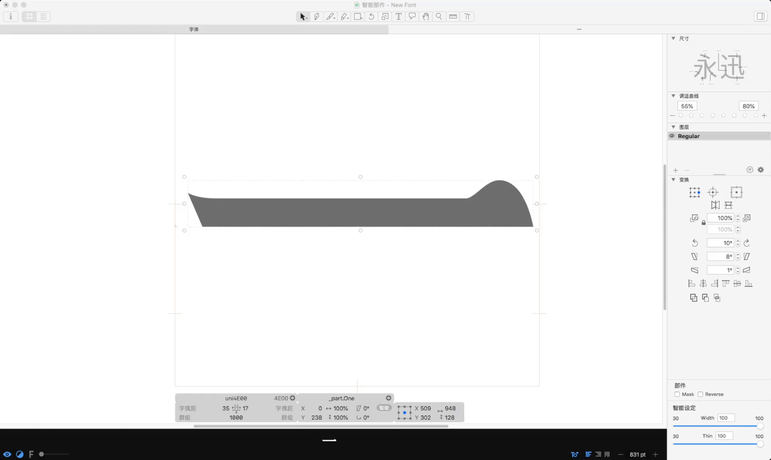Select the Measurement ruler tool
This screenshot has height=460, width=771.
click(x=453, y=16)
